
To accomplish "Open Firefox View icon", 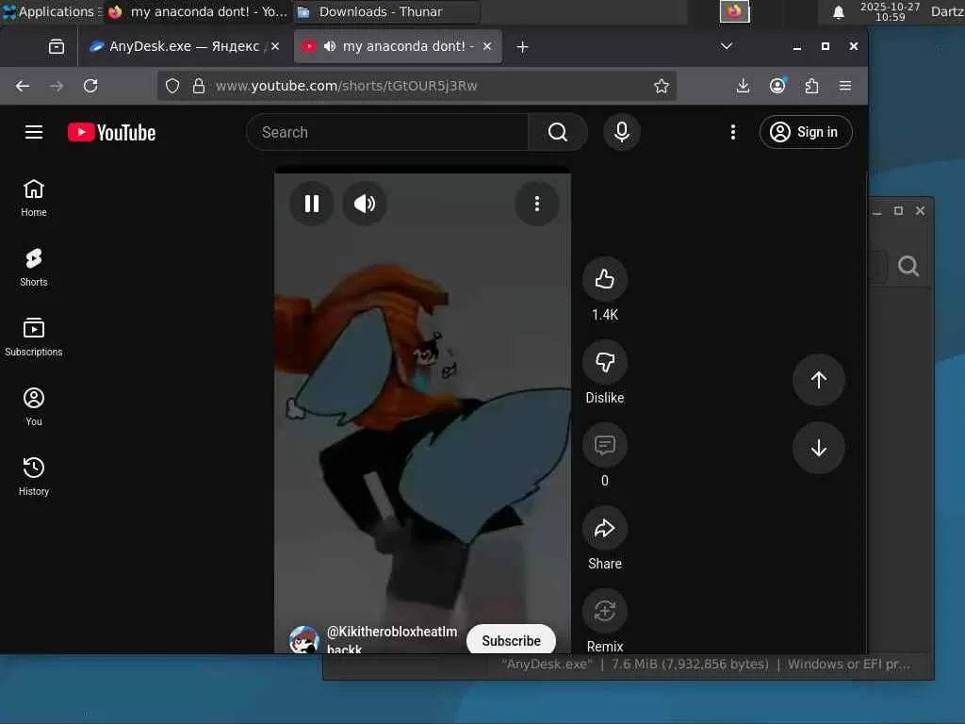I will (57, 47).
